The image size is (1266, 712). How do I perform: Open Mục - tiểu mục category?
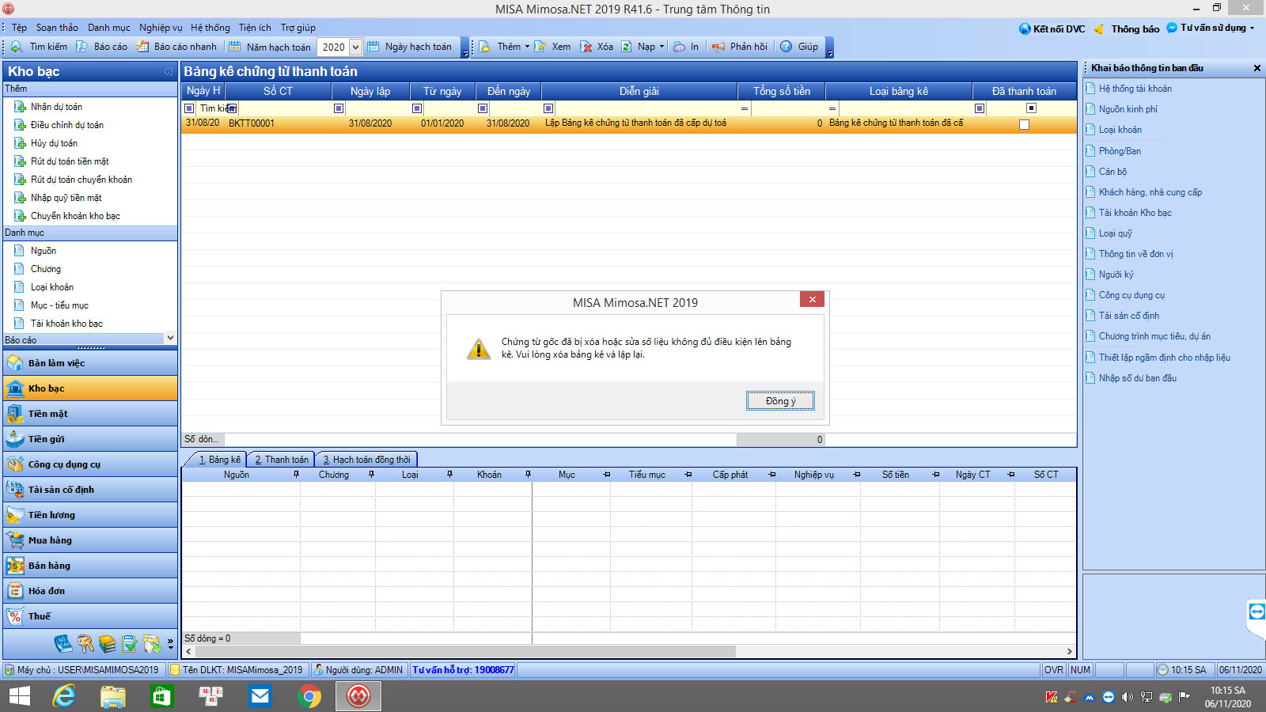point(59,305)
